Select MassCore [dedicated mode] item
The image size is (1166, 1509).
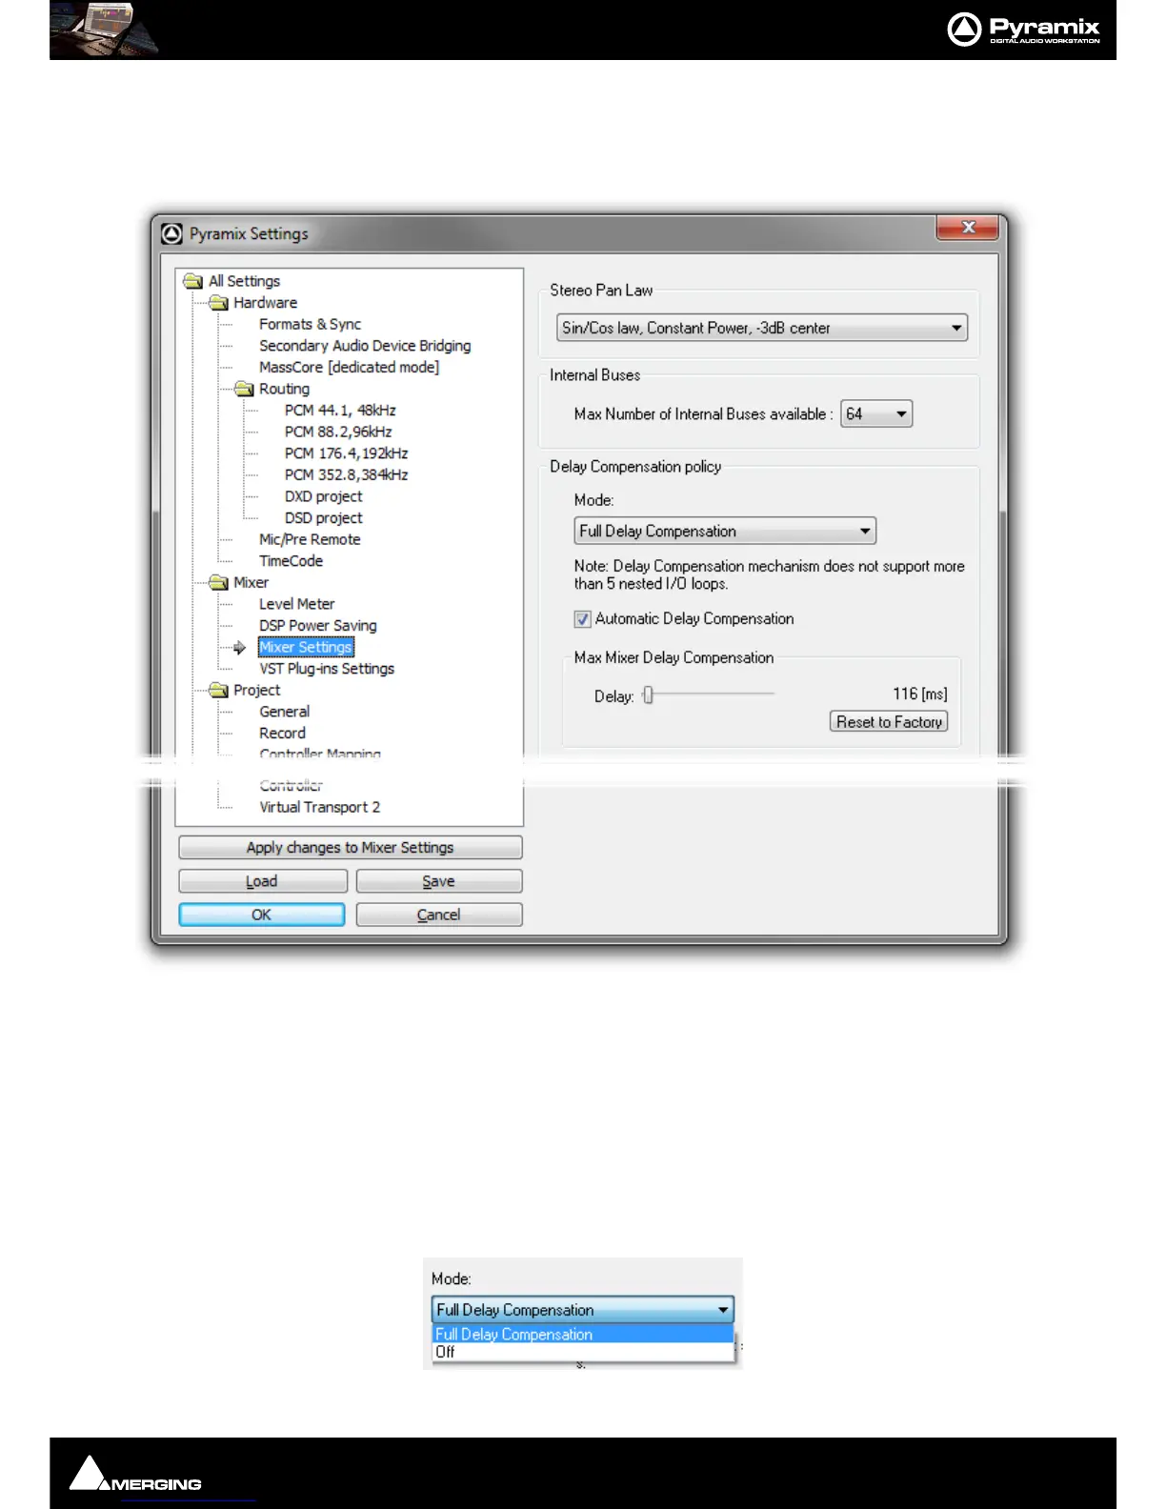click(x=349, y=367)
